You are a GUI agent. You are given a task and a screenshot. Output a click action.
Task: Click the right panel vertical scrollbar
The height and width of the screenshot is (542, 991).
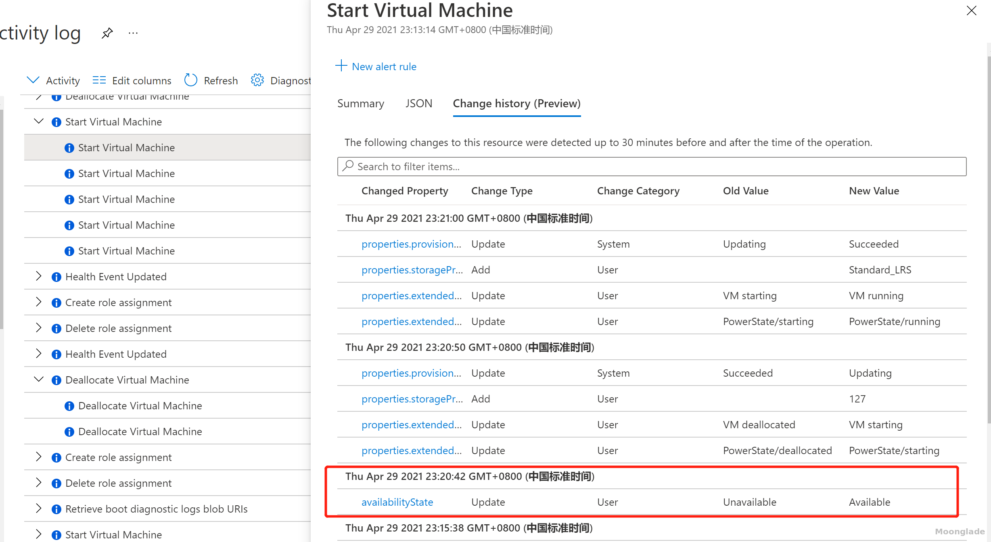point(989,240)
